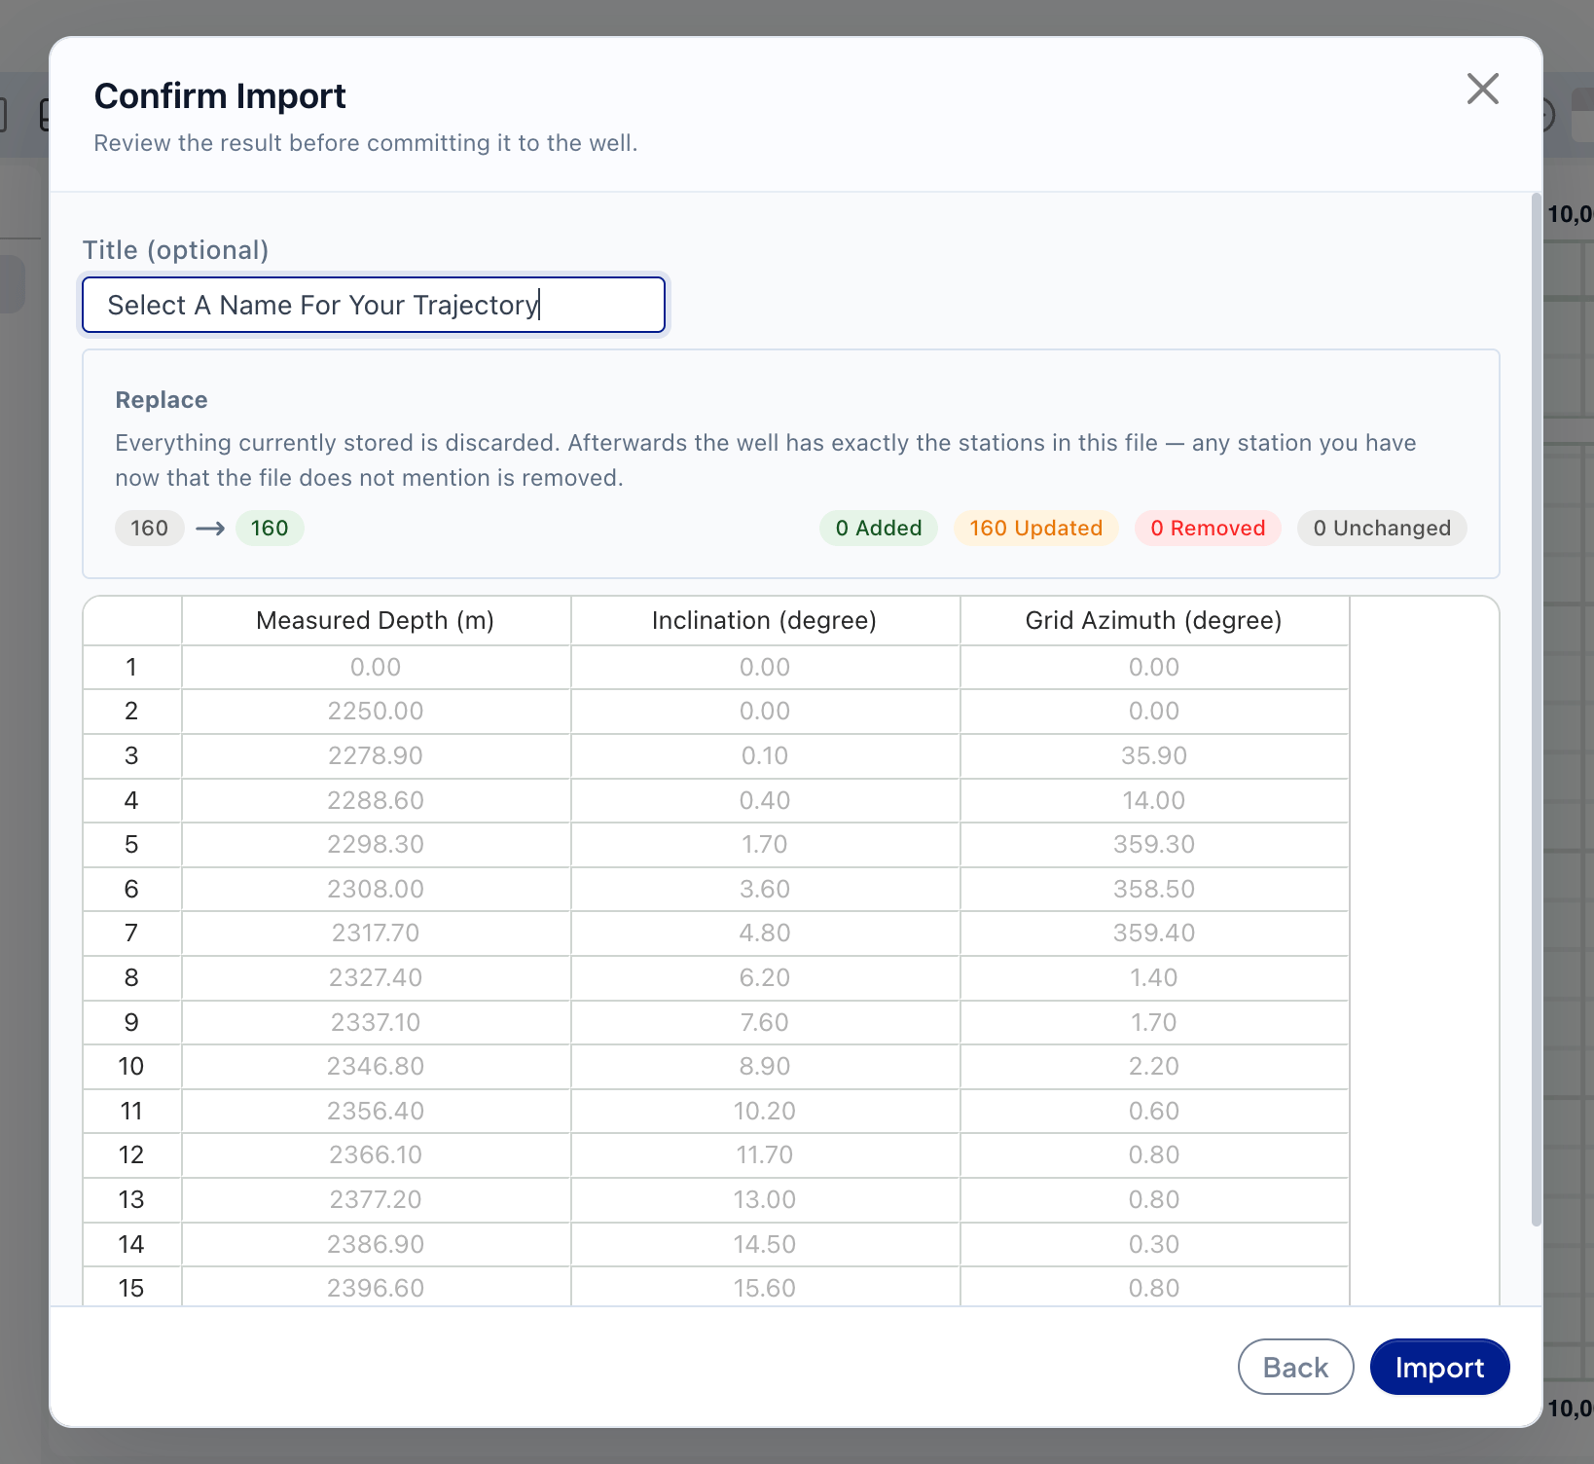The width and height of the screenshot is (1594, 1464).
Task: Click the 'Confirm Import' dialog title
Action: pyautogui.click(x=220, y=96)
